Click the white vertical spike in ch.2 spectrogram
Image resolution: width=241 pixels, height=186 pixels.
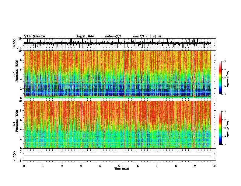pos(124,125)
